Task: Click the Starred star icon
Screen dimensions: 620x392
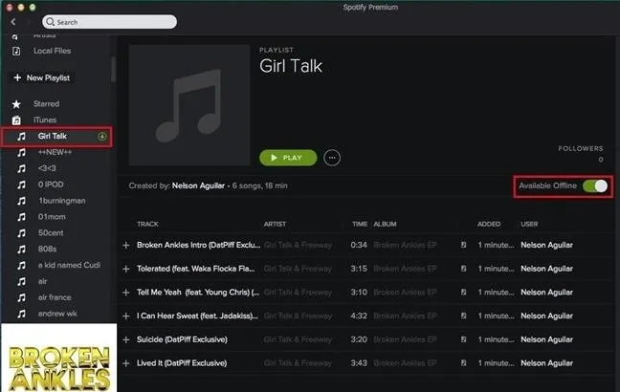Action: 16,104
